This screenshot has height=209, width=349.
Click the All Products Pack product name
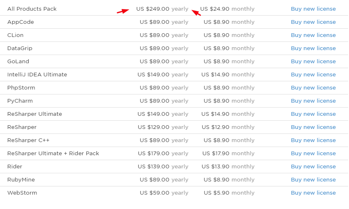point(32,9)
